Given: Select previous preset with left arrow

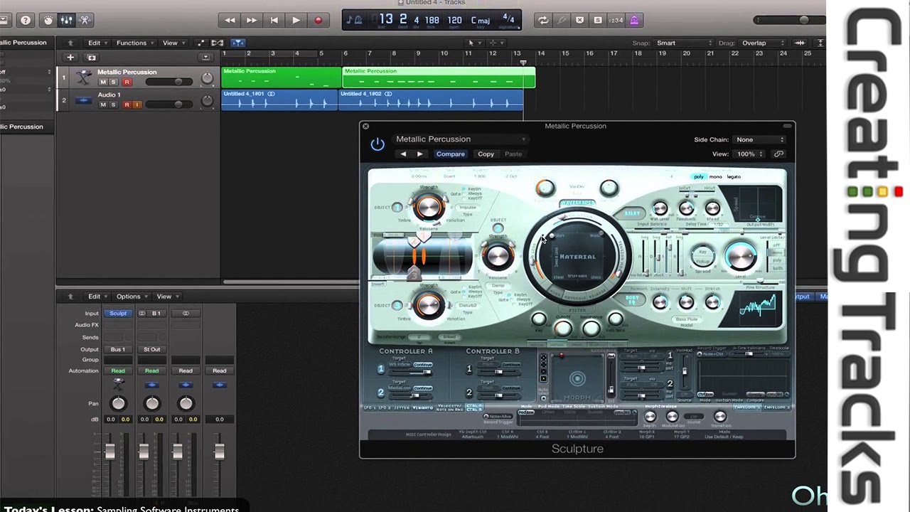Looking at the screenshot, I should click(x=403, y=154).
